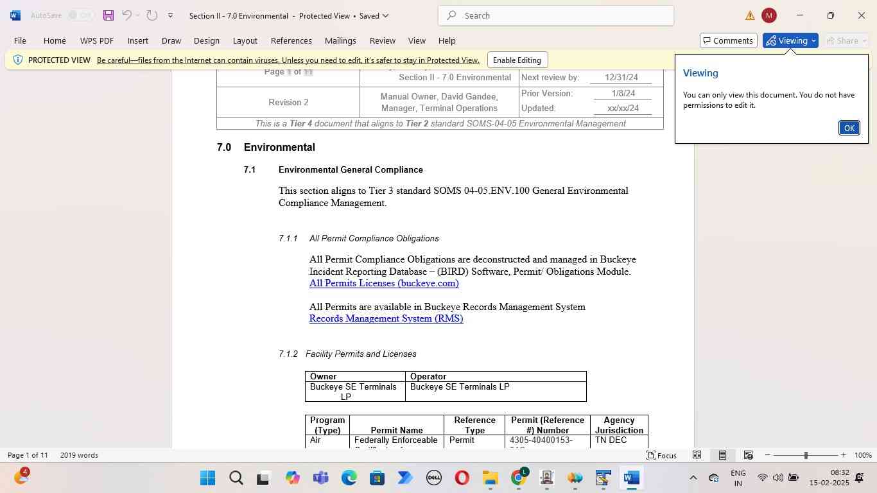Viewport: 877px width, 493px height.
Task: Open Google Chrome from the taskbar
Action: [x=519, y=478]
